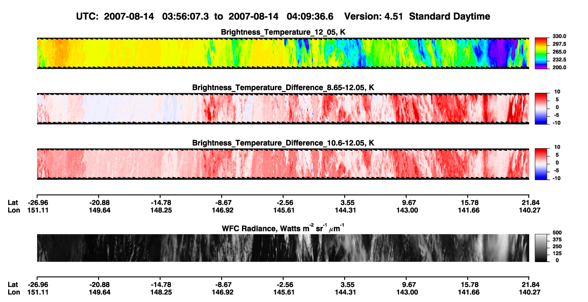
Task: Click the 330.0 colorbar tick label
Action: [x=559, y=36]
